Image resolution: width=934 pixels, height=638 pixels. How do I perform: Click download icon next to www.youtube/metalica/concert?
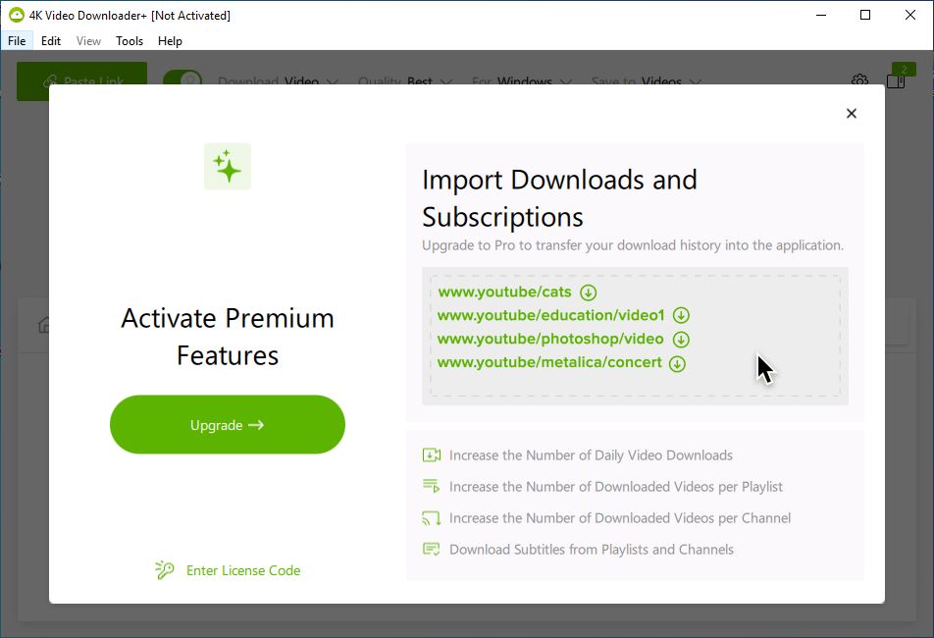pyautogui.click(x=677, y=363)
